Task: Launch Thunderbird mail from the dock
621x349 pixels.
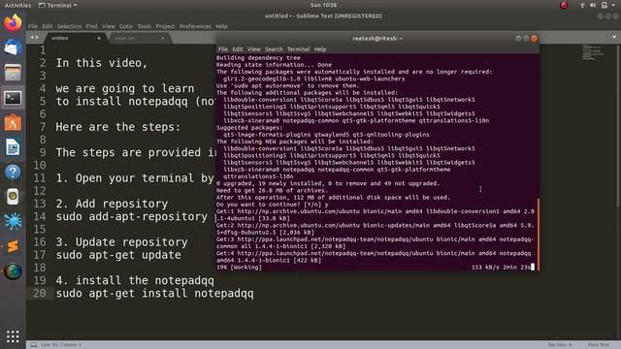Action: click(13, 48)
